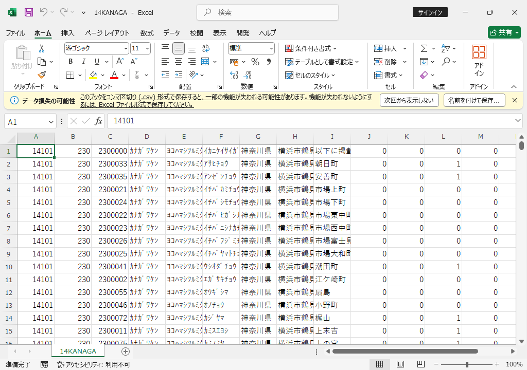Open the 挿入 ribbon tab
The image size is (527, 370).
click(67, 33)
